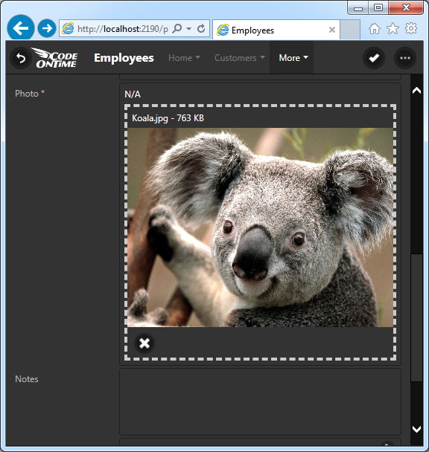Click the Code OnTime logo
Screen dimensions: 429x452
(x=55, y=58)
